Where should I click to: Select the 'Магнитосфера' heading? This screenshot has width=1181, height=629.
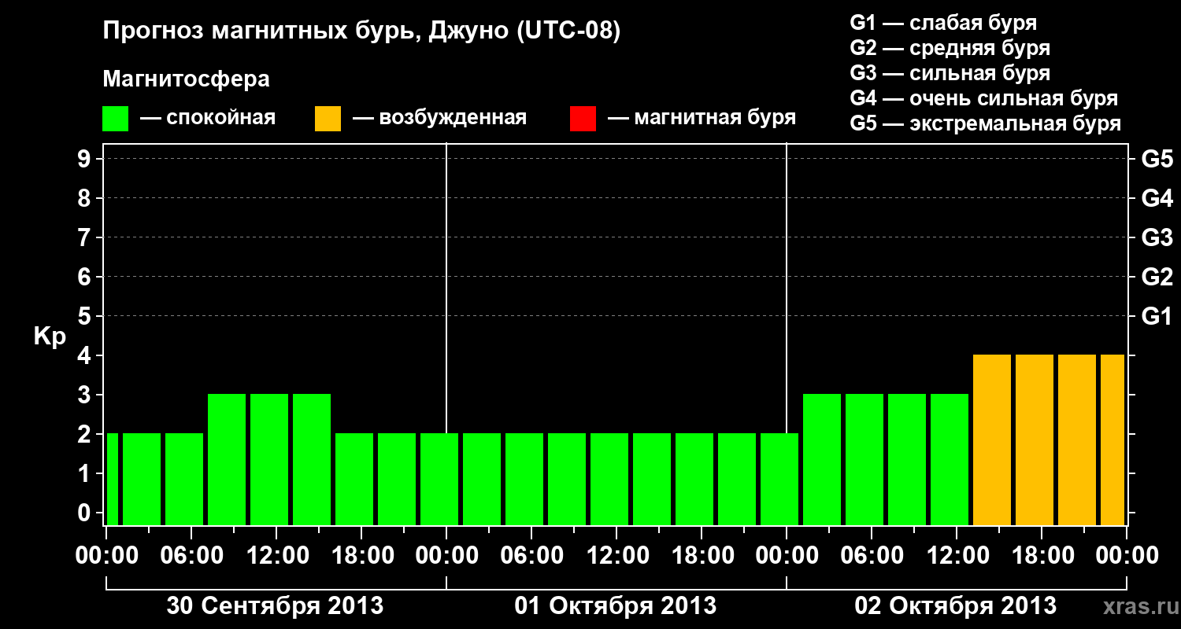pos(186,79)
